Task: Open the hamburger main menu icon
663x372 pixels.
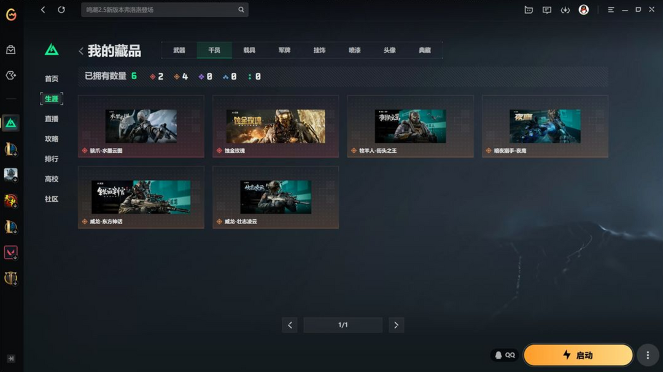Action: click(x=611, y=10)
